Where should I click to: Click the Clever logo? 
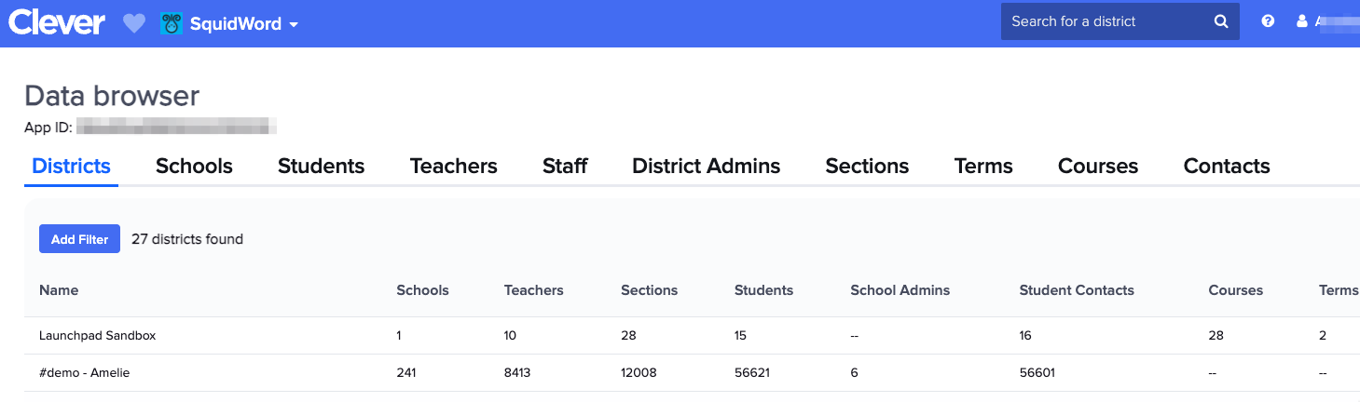(56, 23)
